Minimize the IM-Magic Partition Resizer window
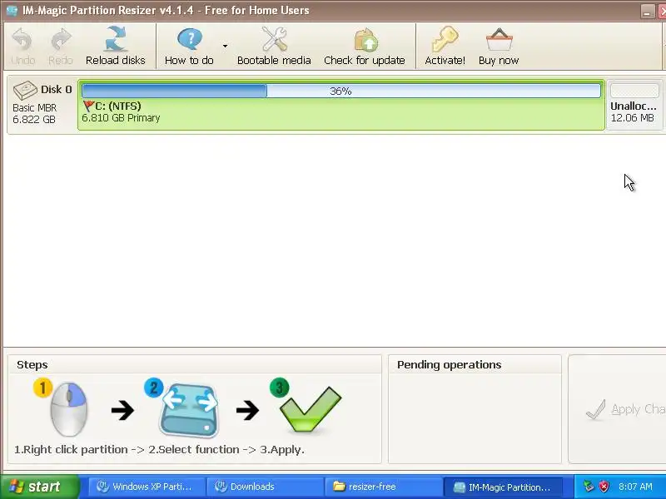This screenshot has height=499, width=666. 648,11
